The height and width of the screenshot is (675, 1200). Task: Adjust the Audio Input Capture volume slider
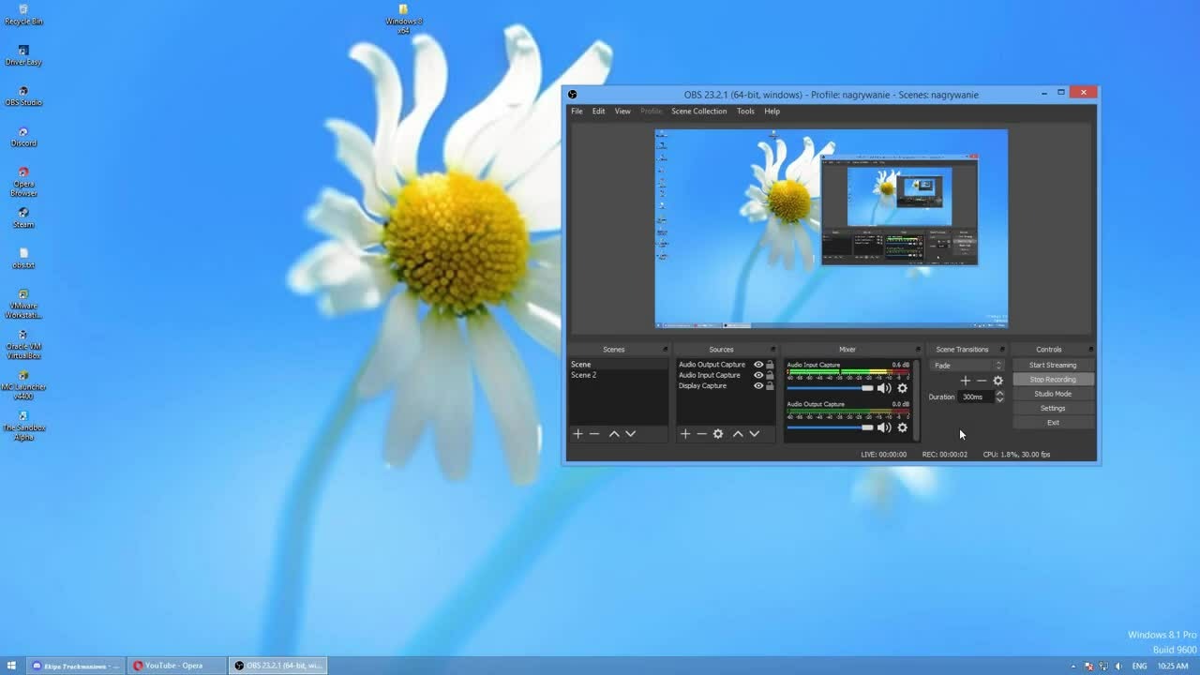tap(830, 388)
